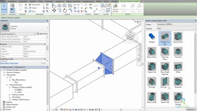The height and width of the screenshot is (111, 197).
Task: Click the Velikost value 400x400-350x280
Action: pyautogui.click(x=34, y=51)
